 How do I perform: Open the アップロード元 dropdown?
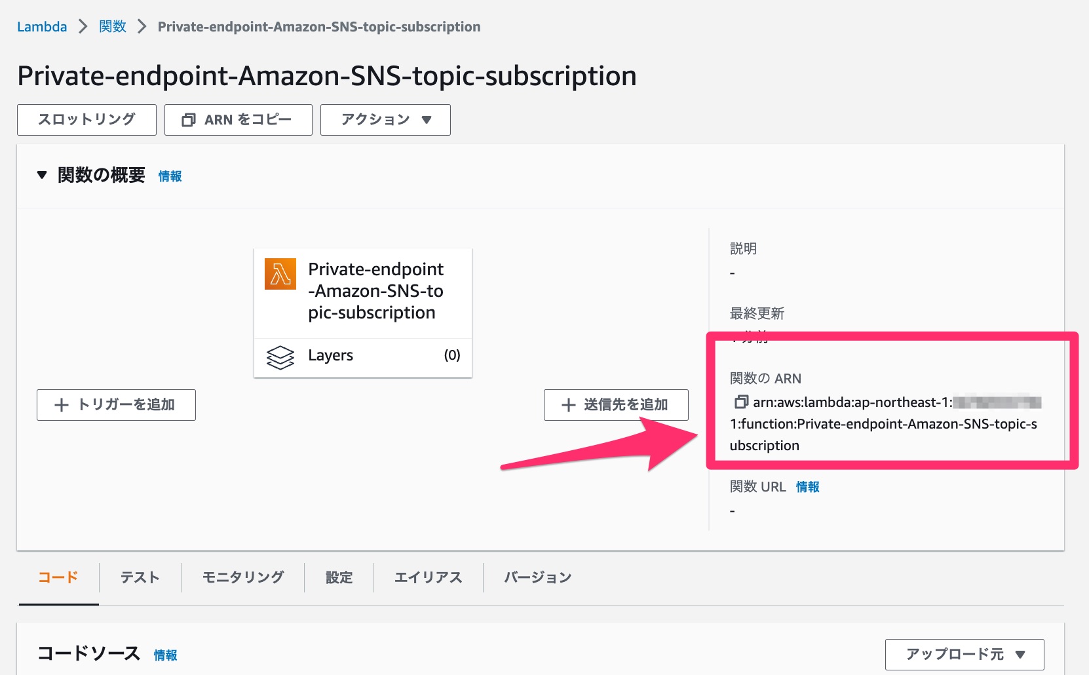[963, 653]
